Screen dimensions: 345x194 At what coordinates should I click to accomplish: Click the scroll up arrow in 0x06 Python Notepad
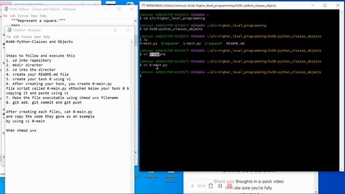pos(135,21)
